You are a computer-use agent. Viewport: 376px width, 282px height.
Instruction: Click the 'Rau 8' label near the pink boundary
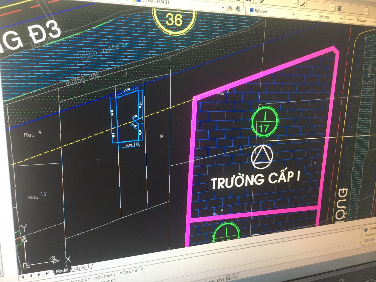[x=217, y=212]
